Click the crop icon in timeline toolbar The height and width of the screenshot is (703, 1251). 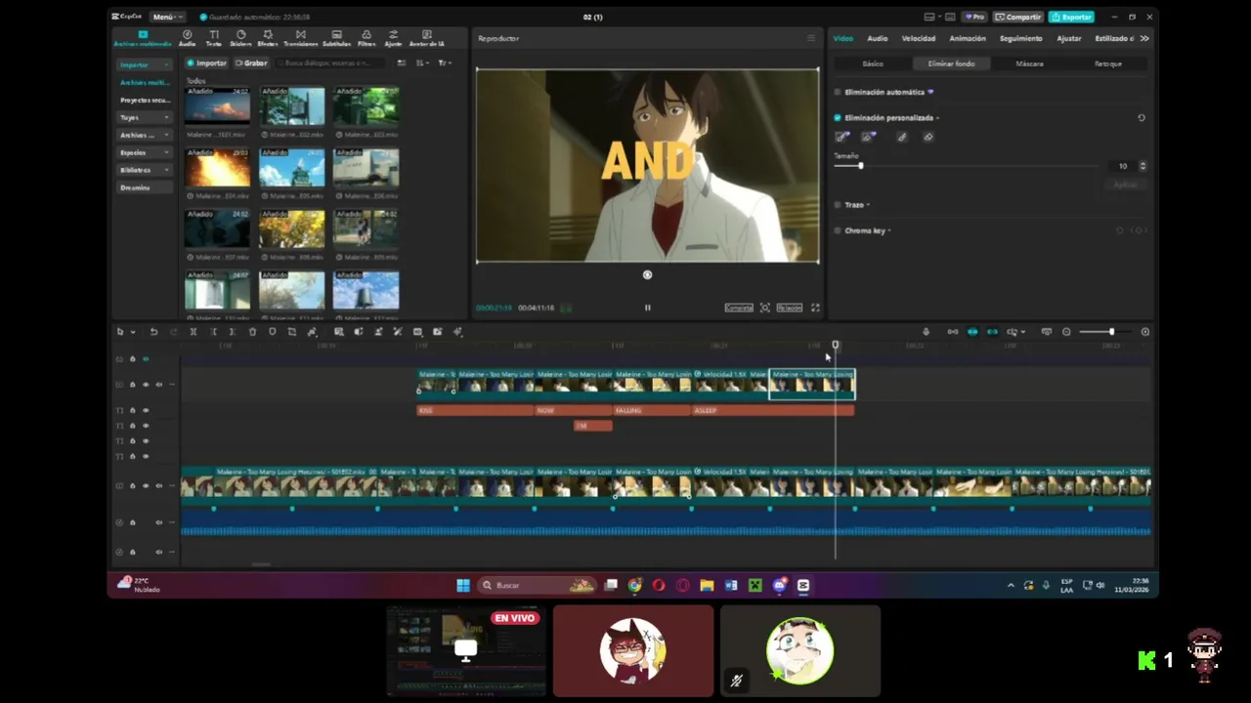click(x=291, y=332)
